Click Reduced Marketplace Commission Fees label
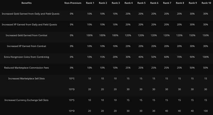 pyautogui.click(x=26, y=68)
